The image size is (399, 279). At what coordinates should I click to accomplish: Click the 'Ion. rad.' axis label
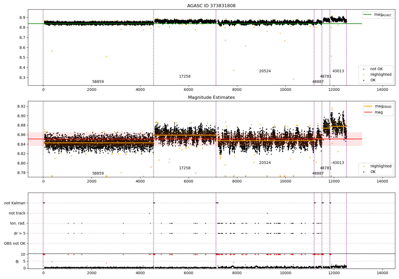tap(18, 223)
